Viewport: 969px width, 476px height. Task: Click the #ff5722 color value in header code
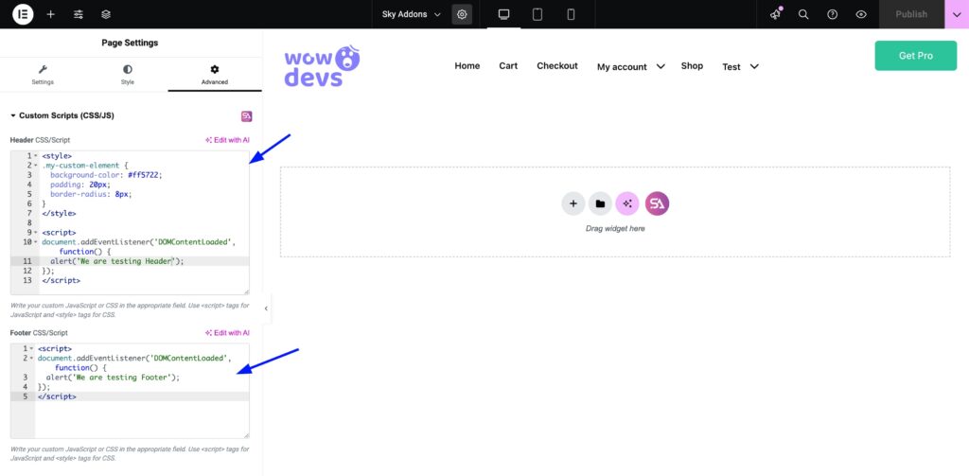click(x=145, y=176)
